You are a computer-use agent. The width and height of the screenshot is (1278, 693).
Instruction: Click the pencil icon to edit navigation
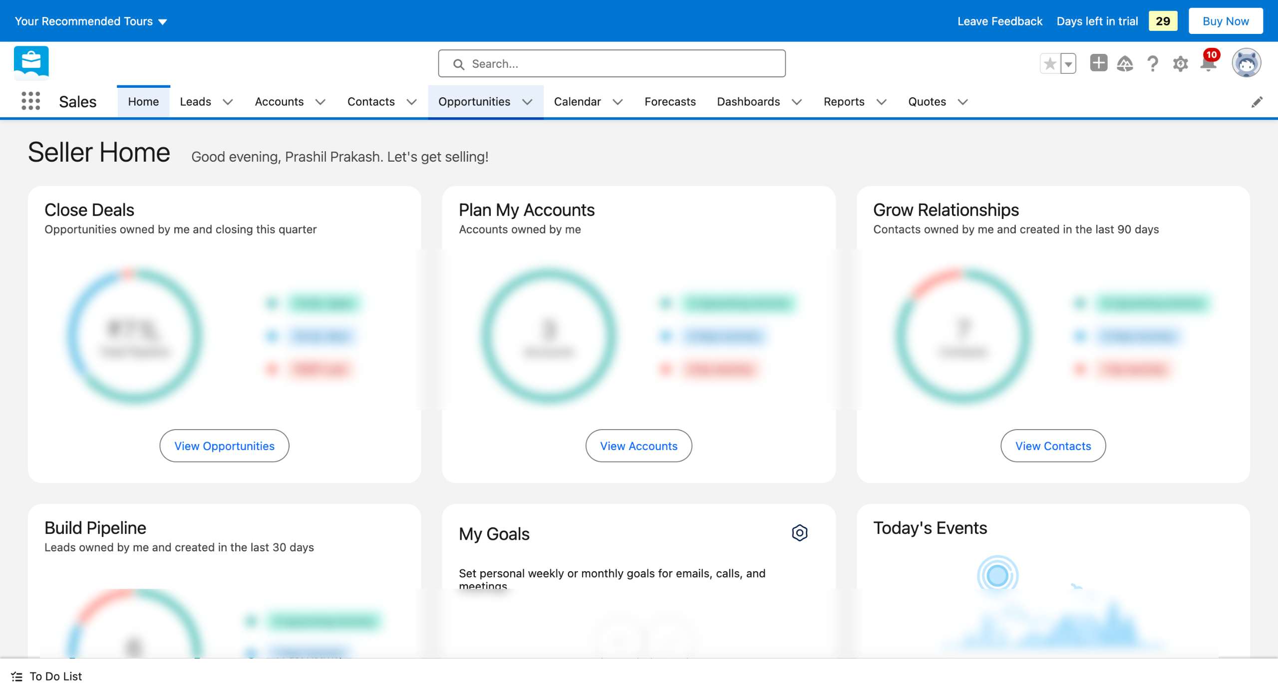tap(1257, 102)
